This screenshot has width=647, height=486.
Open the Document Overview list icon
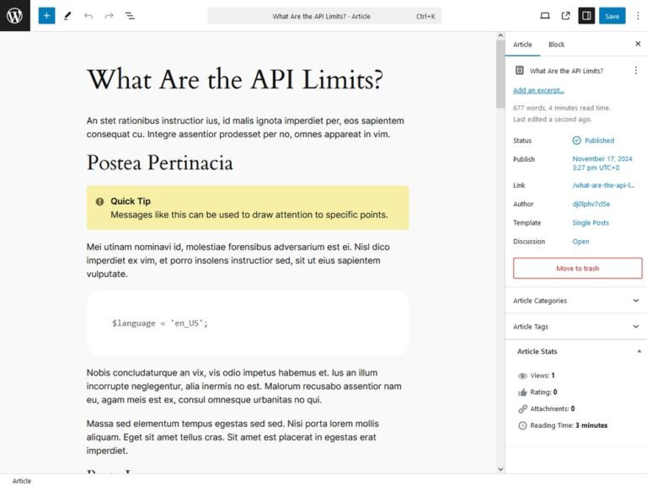click(130, 16)
